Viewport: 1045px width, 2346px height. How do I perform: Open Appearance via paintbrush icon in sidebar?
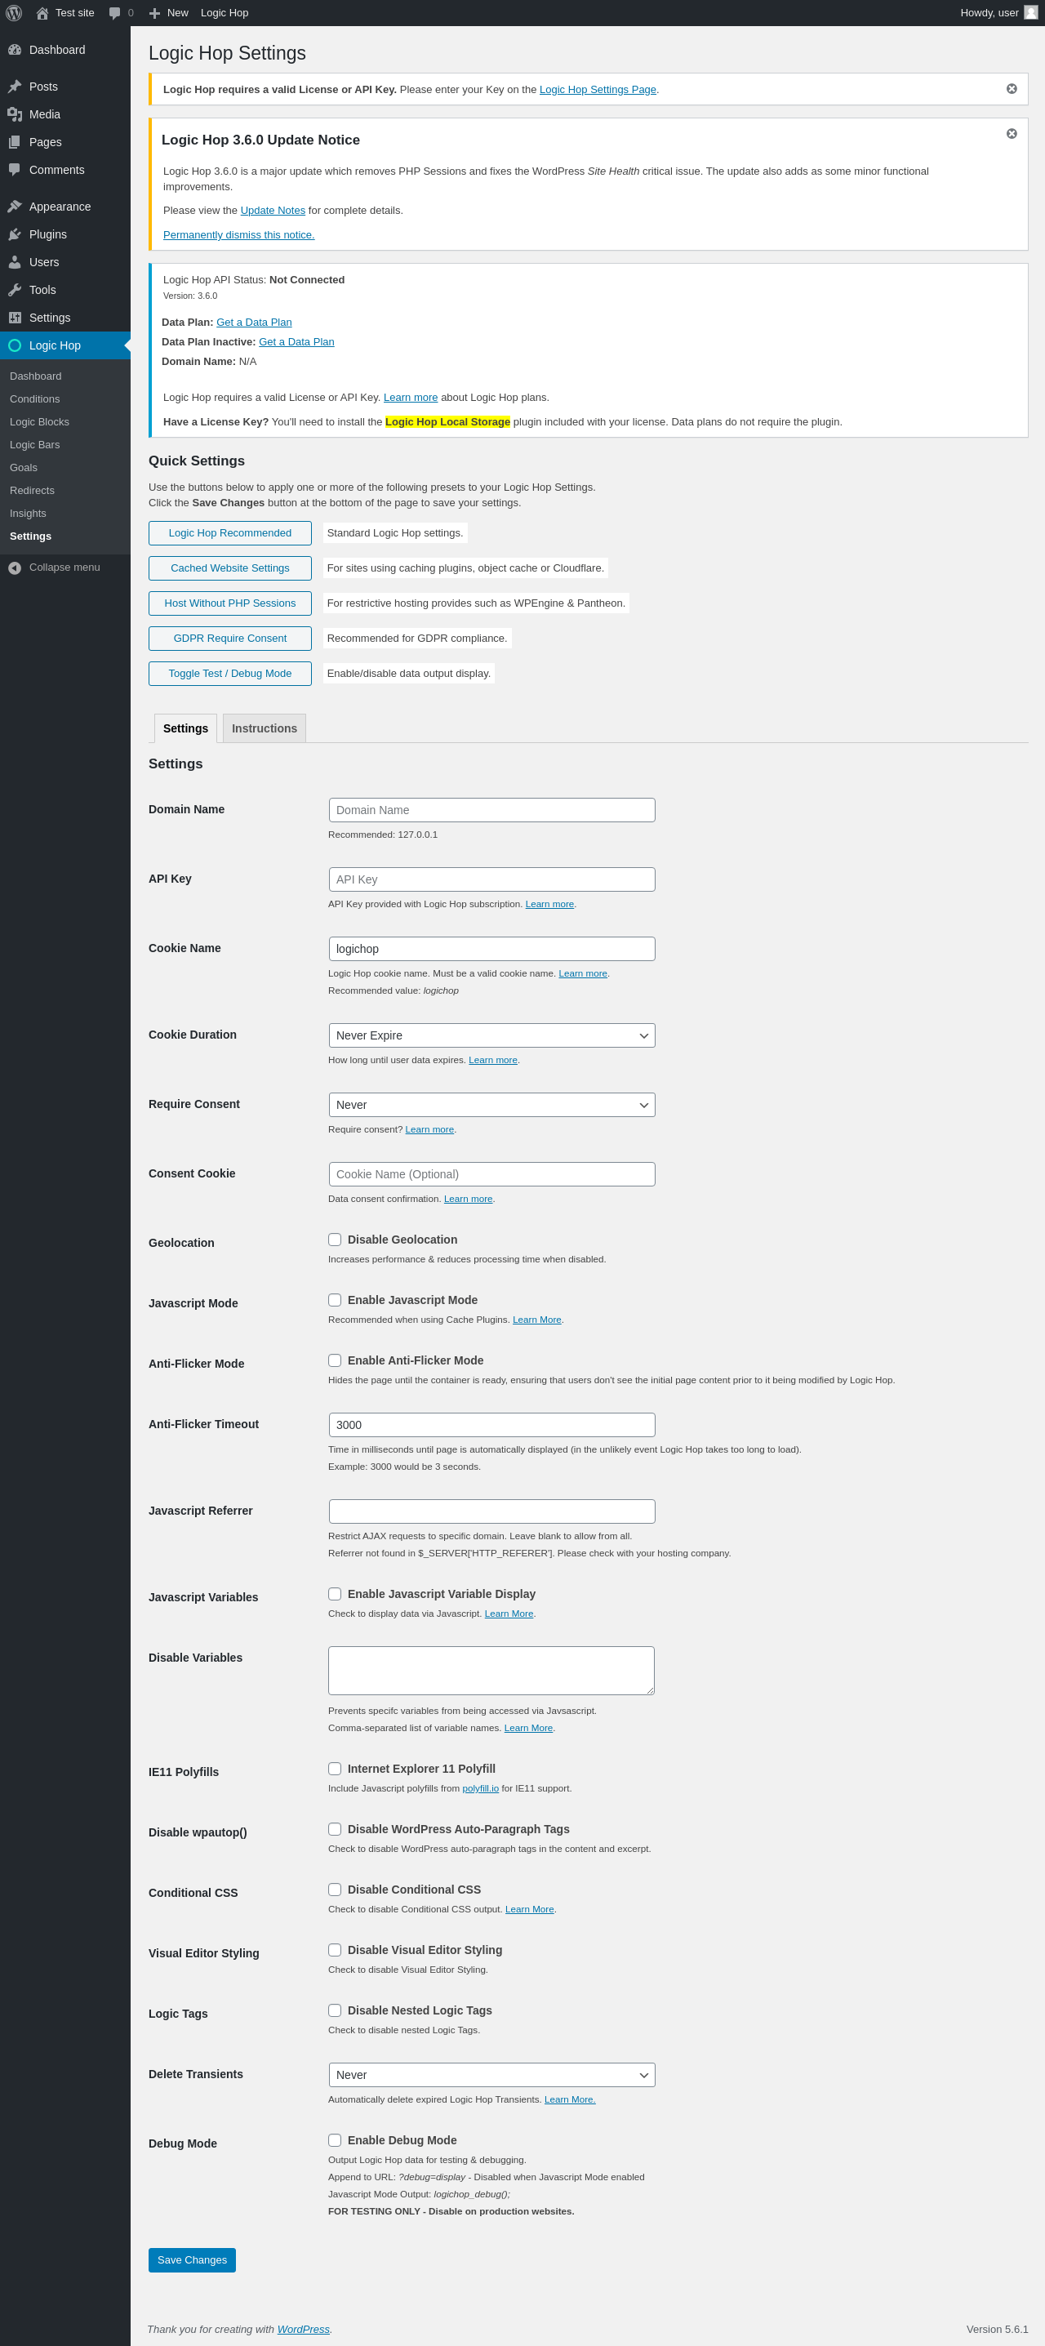(x=15, y=207)
